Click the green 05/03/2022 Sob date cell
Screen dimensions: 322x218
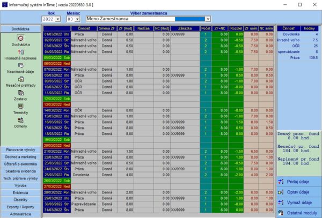(x=56, y=57)
